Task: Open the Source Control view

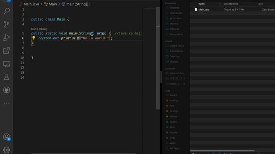Action: (6, 24)
